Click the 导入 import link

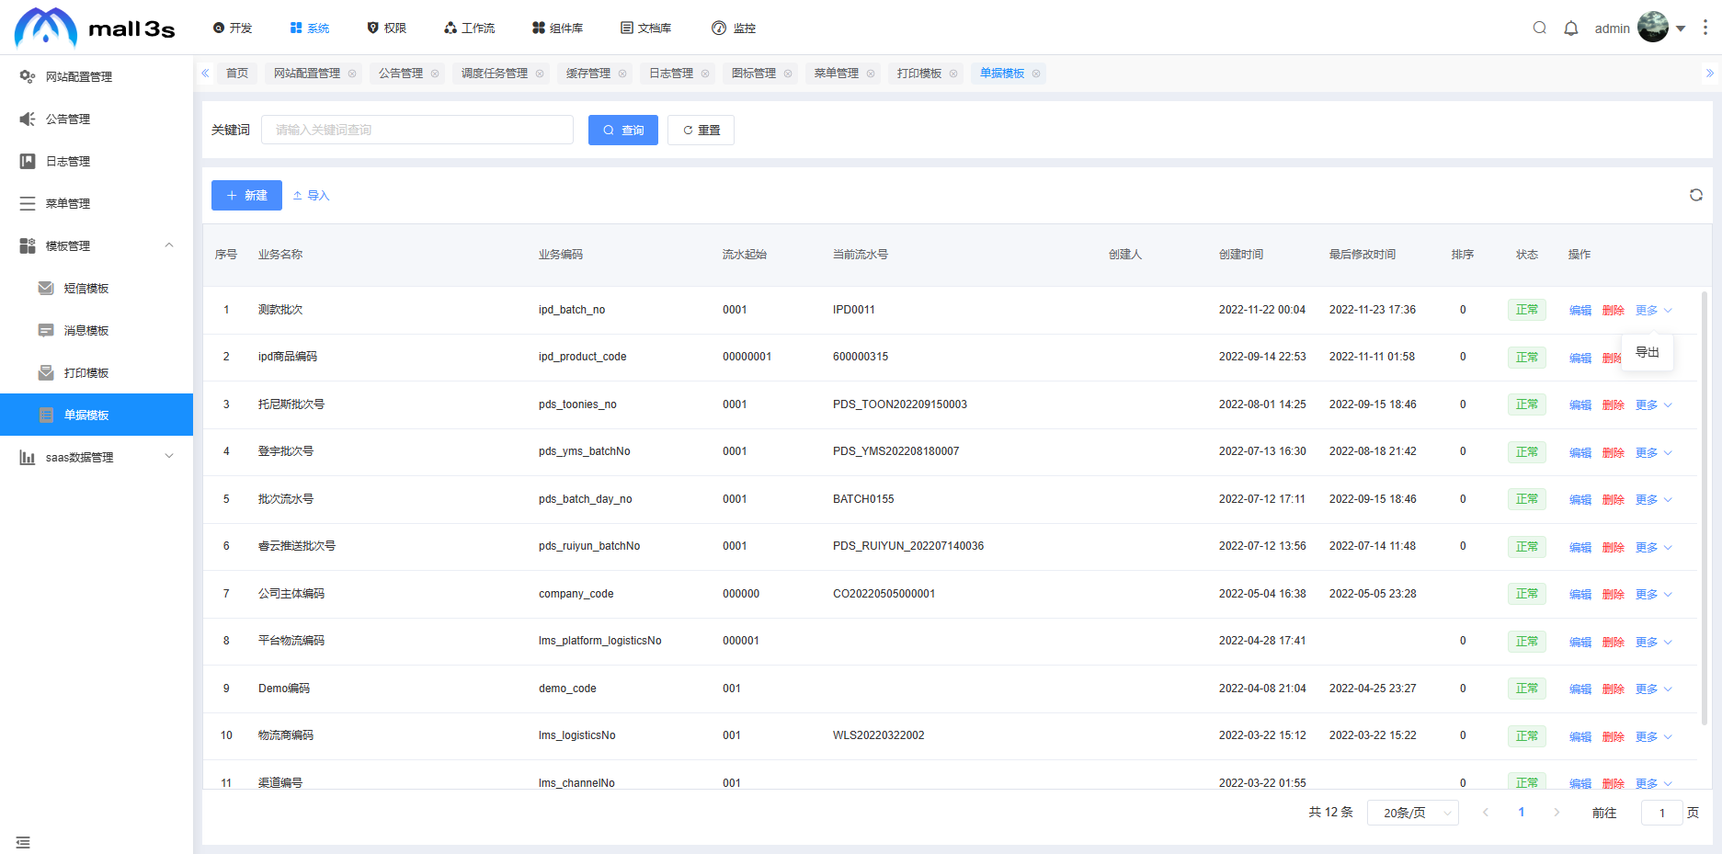(x=311, y=195)
